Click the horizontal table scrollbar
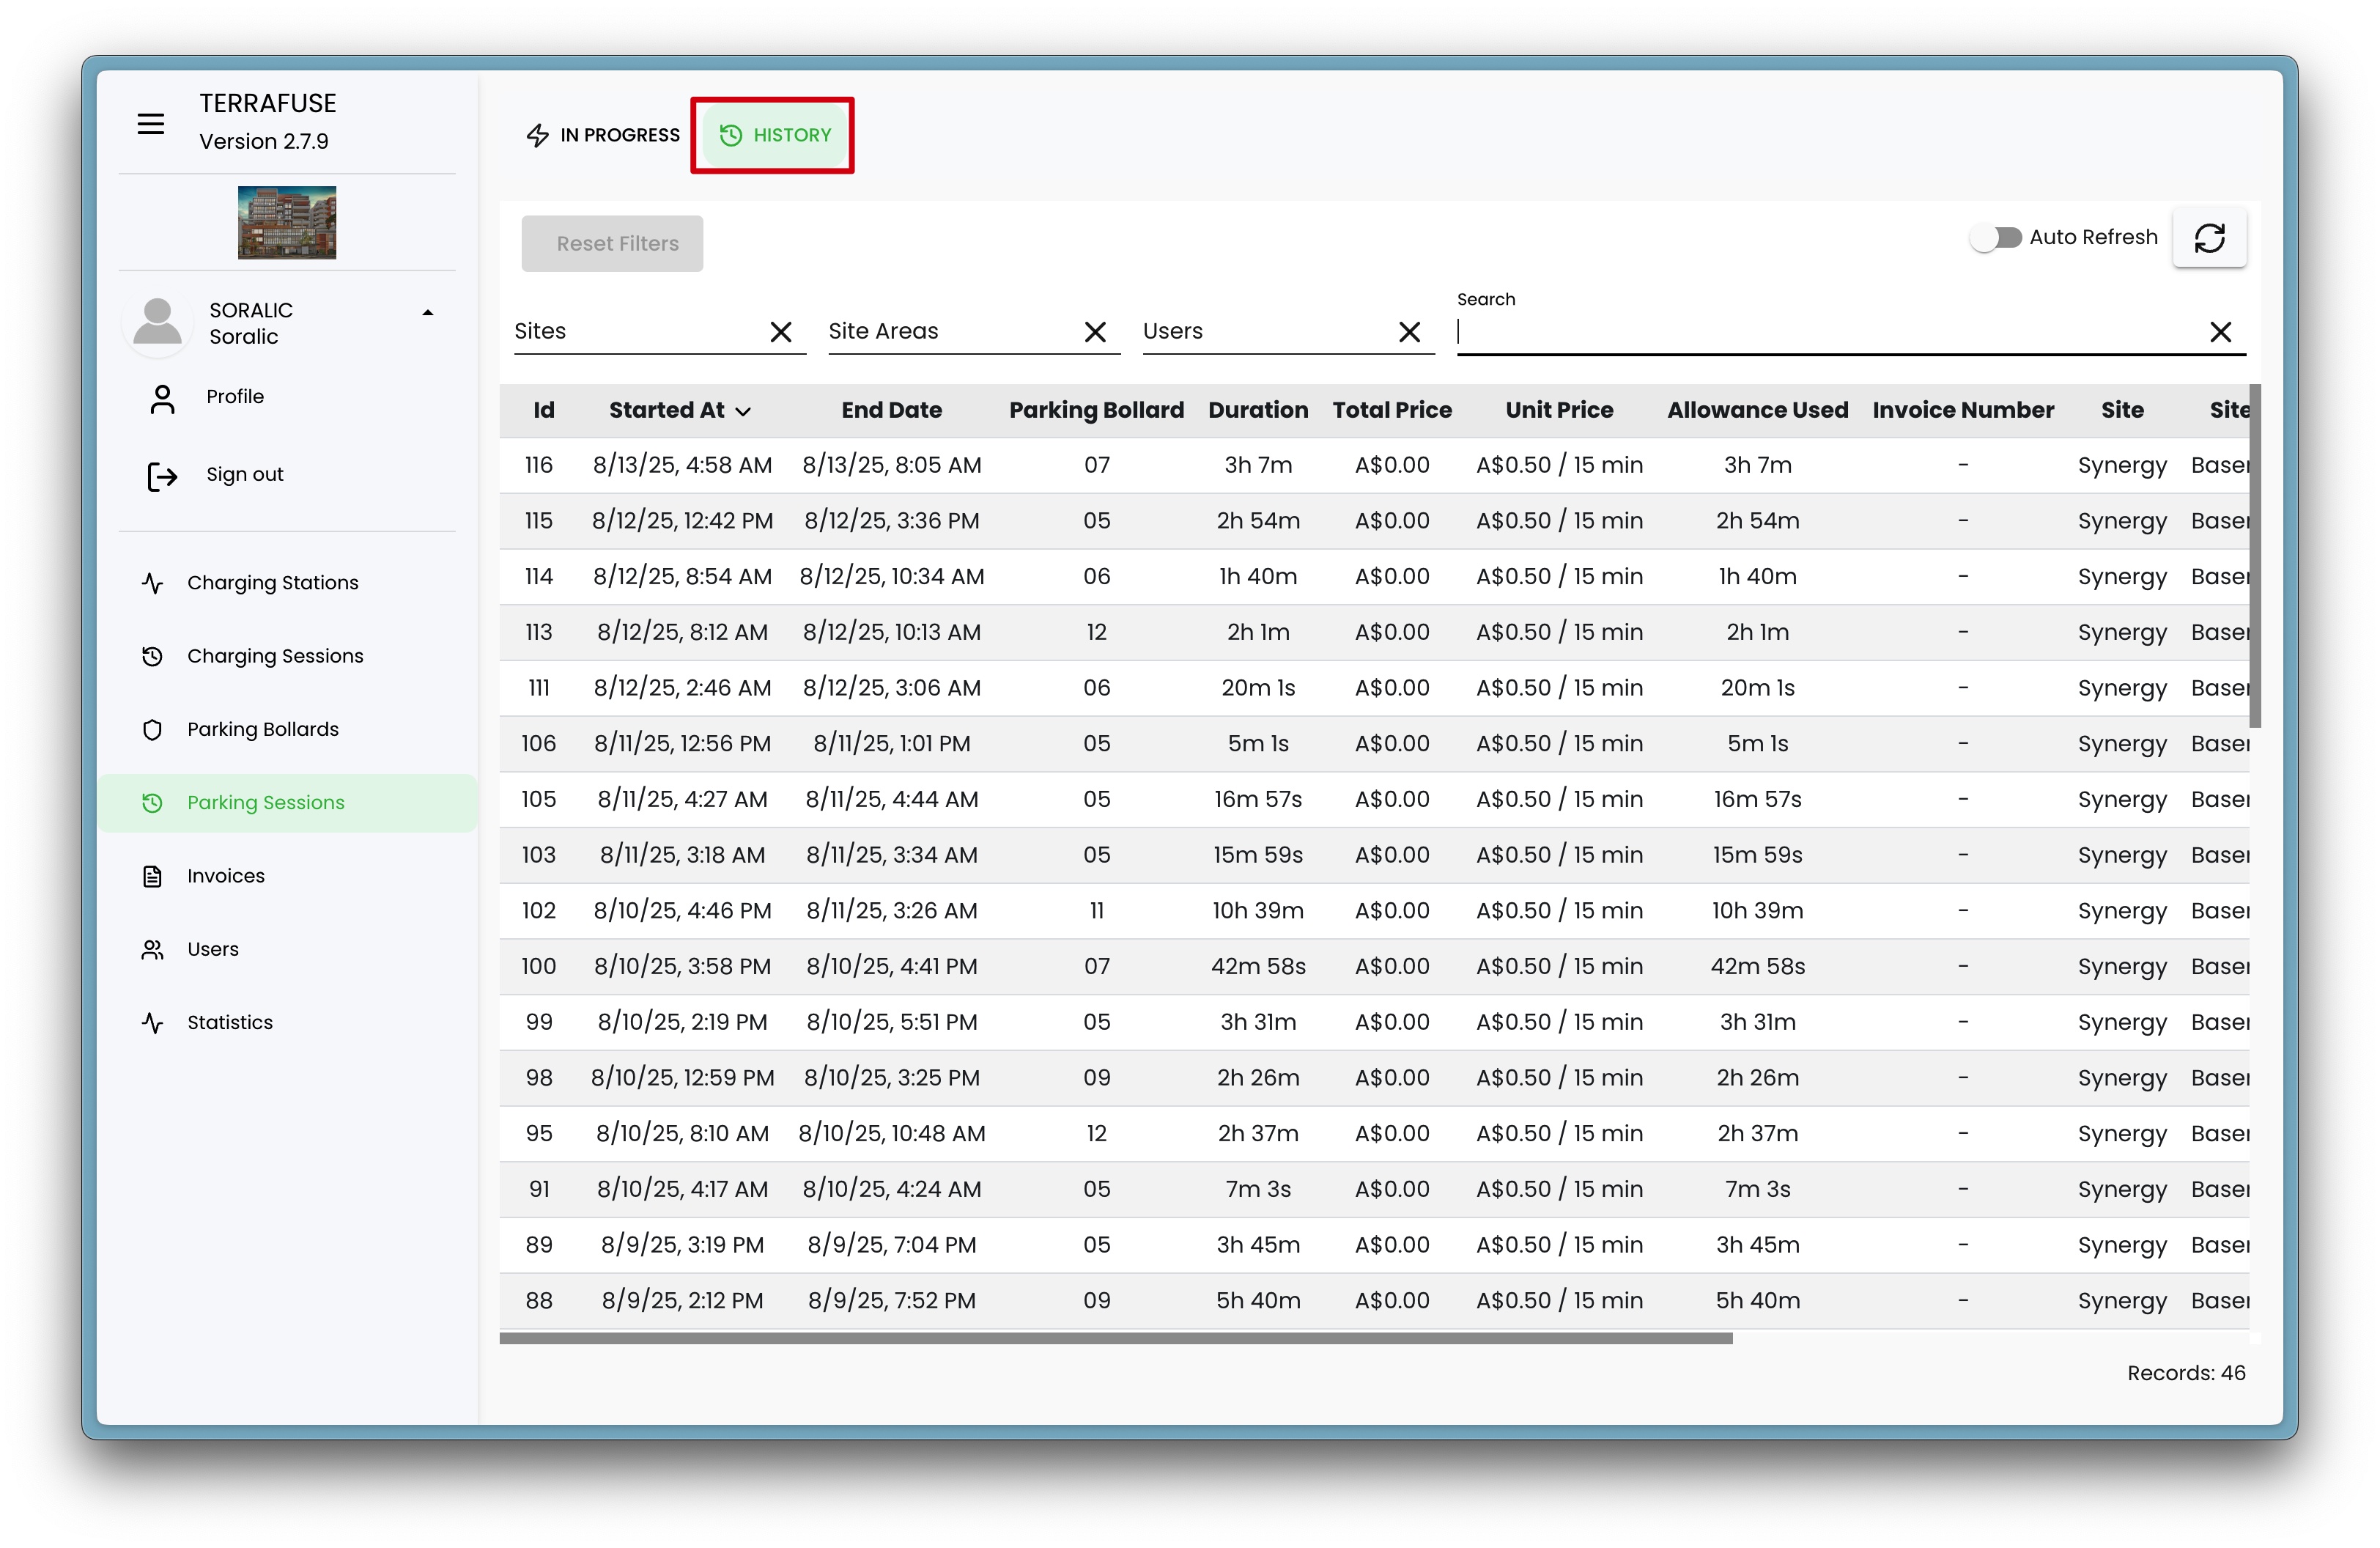 [1115, 1338]
